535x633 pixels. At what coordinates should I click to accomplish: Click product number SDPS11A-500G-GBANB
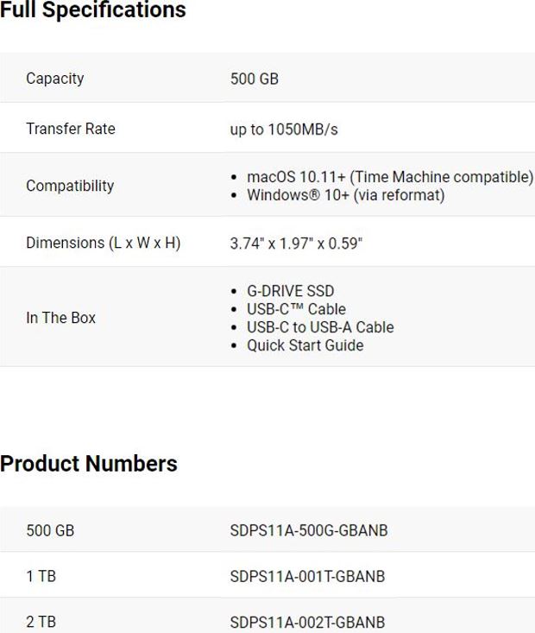308,530
